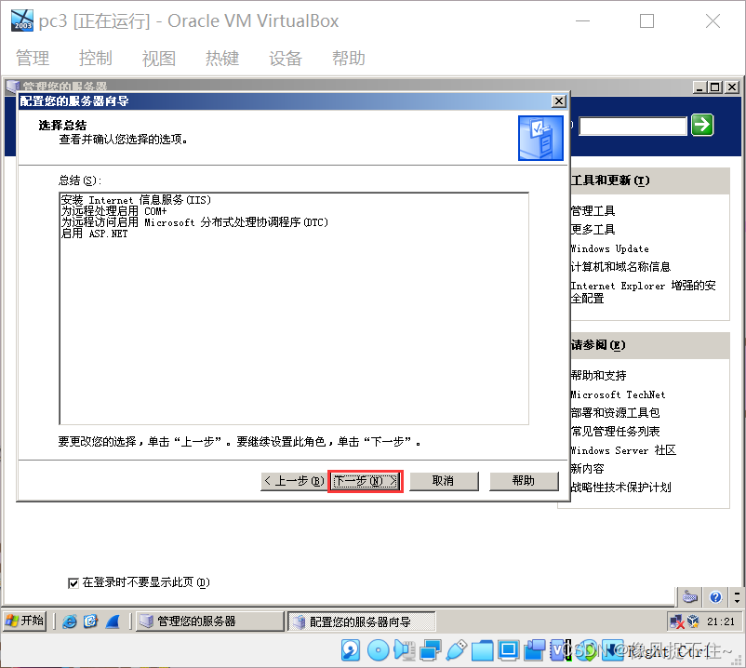Open Internet Explorer 增强的安全配置 link

644,291
